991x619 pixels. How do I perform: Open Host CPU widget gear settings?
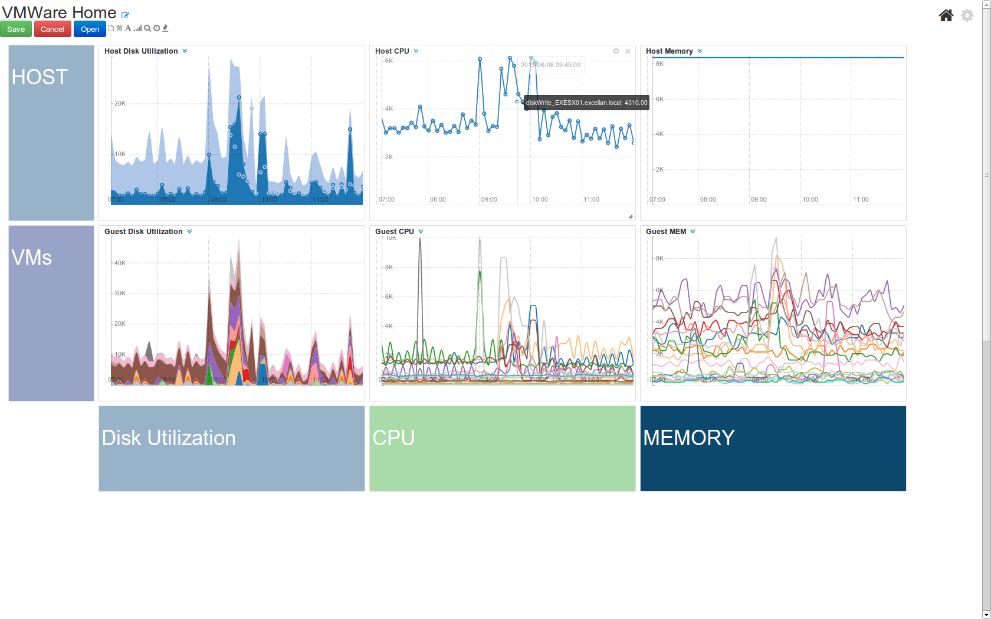[x=616, y=51]
